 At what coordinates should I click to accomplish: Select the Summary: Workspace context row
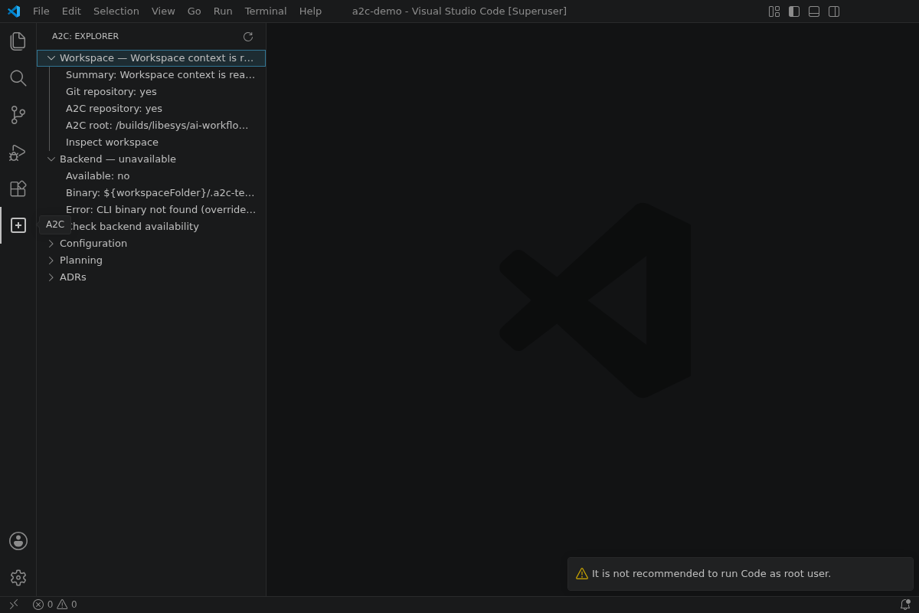(152, 75)
